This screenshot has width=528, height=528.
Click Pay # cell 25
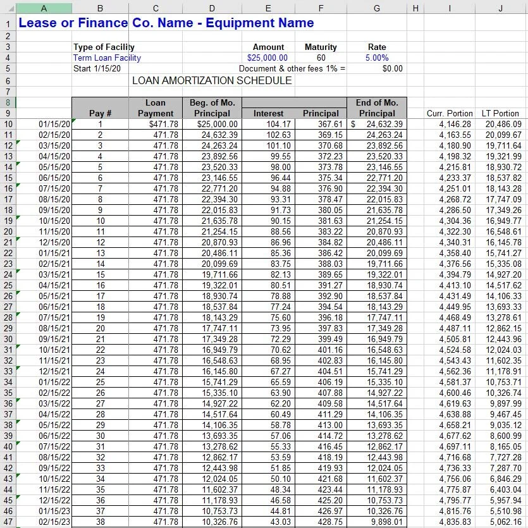click(x=100, y=382)
